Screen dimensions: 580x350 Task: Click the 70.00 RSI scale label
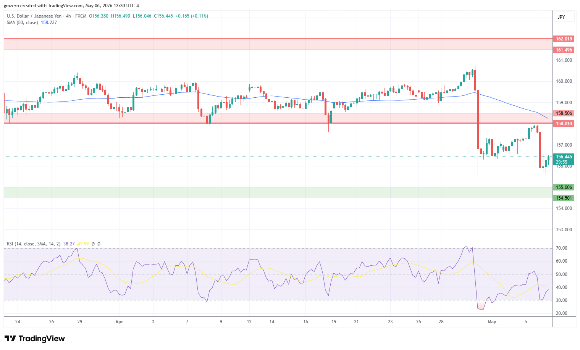[561, 248]
